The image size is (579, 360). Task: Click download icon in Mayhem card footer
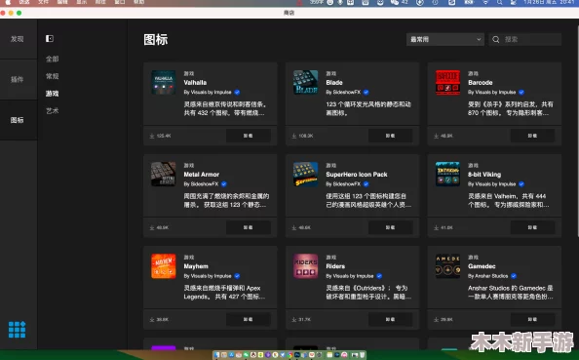pos(152,320)
